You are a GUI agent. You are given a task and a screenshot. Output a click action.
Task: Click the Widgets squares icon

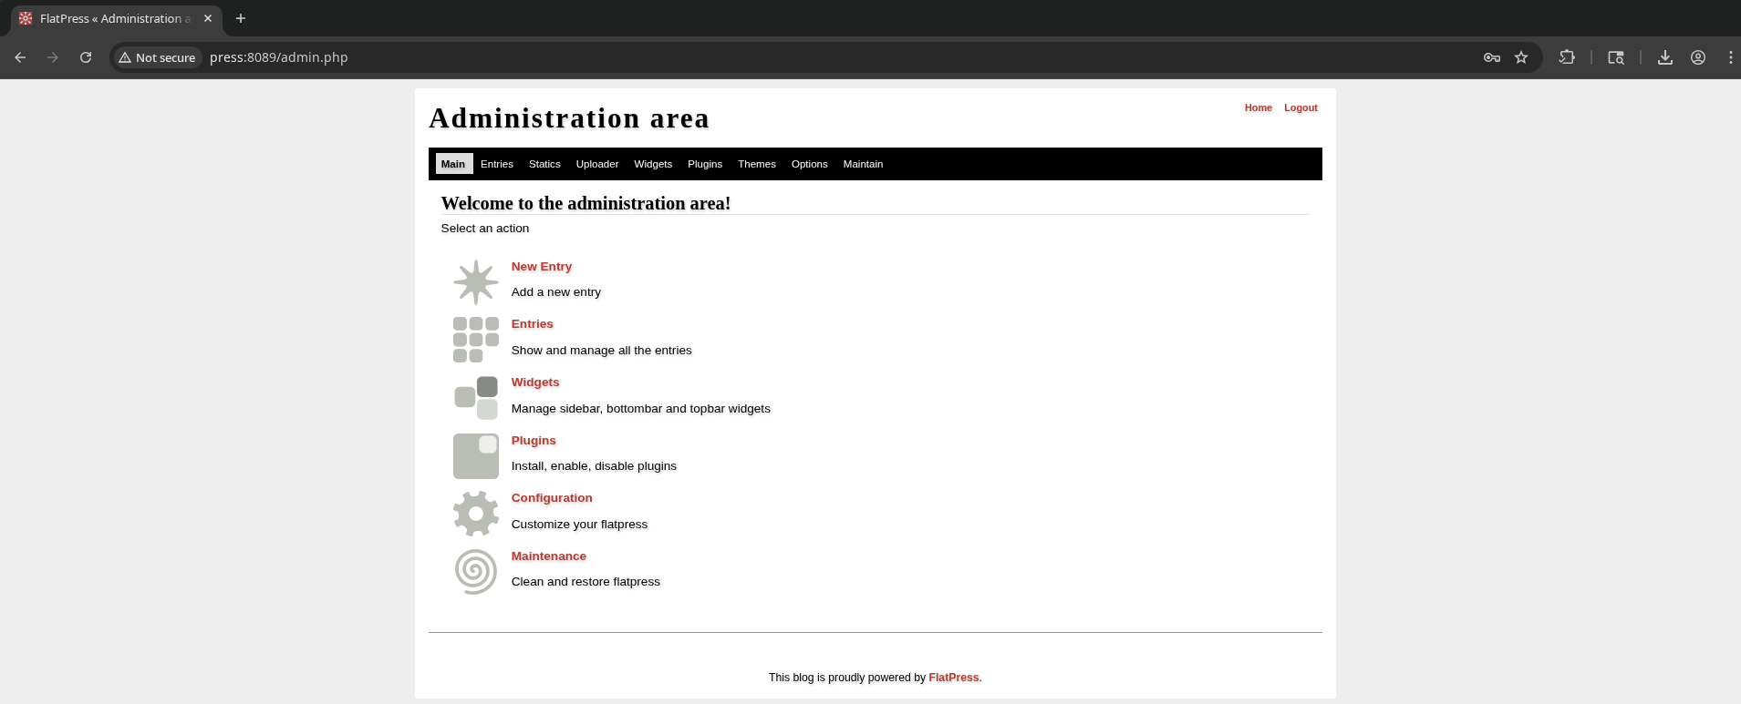click(x=475, y=398)
